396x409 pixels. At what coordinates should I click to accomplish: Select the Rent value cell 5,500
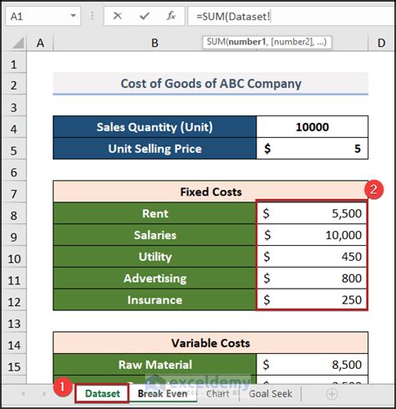312,213
